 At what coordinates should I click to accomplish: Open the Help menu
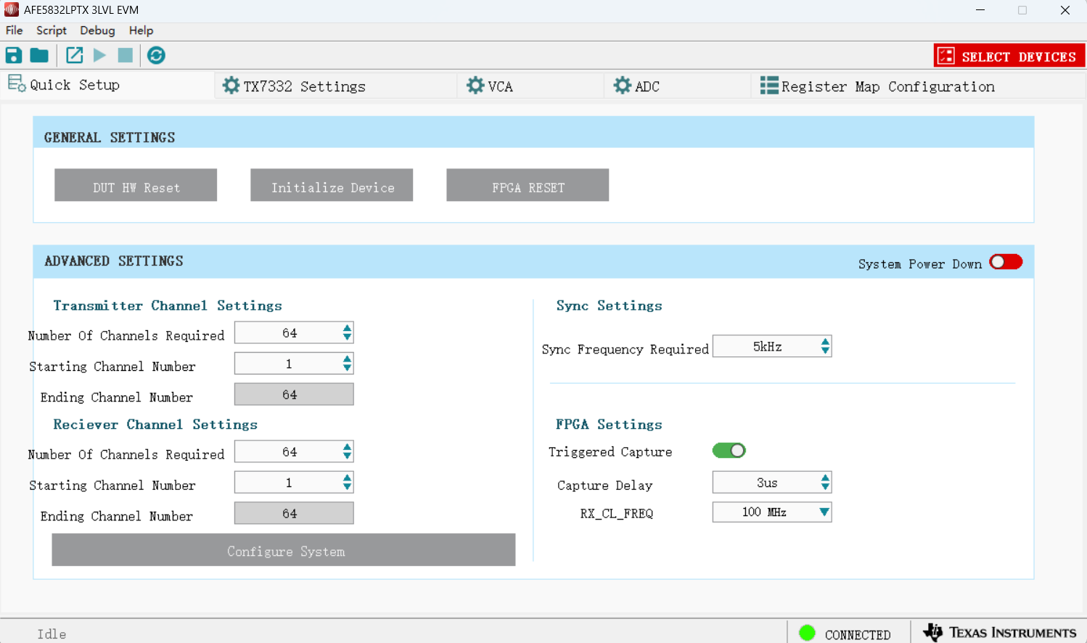click(x=141, y=30)
